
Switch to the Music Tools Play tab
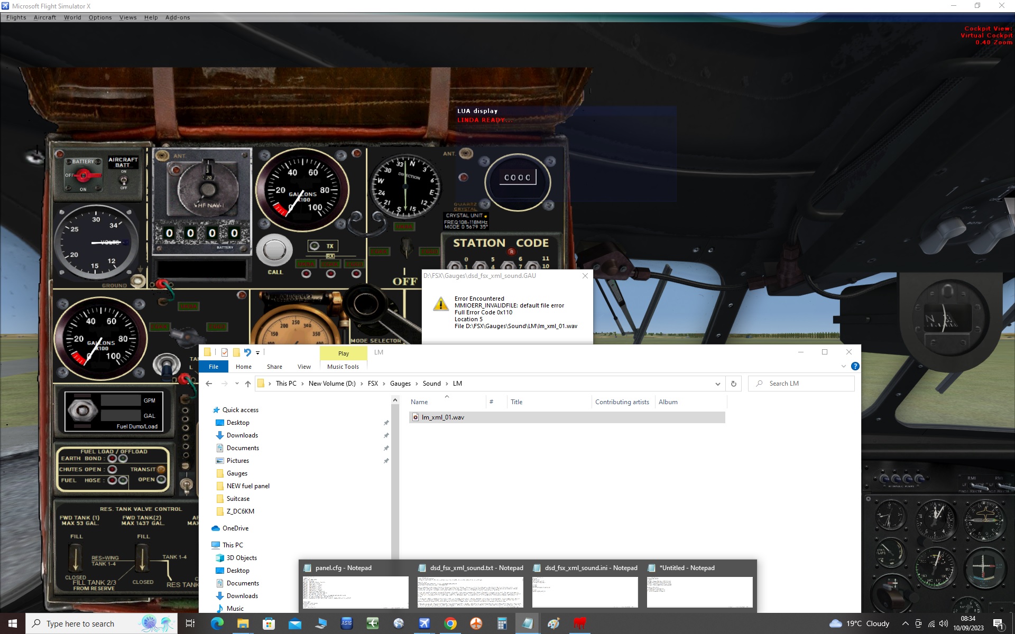click(343, 353)
